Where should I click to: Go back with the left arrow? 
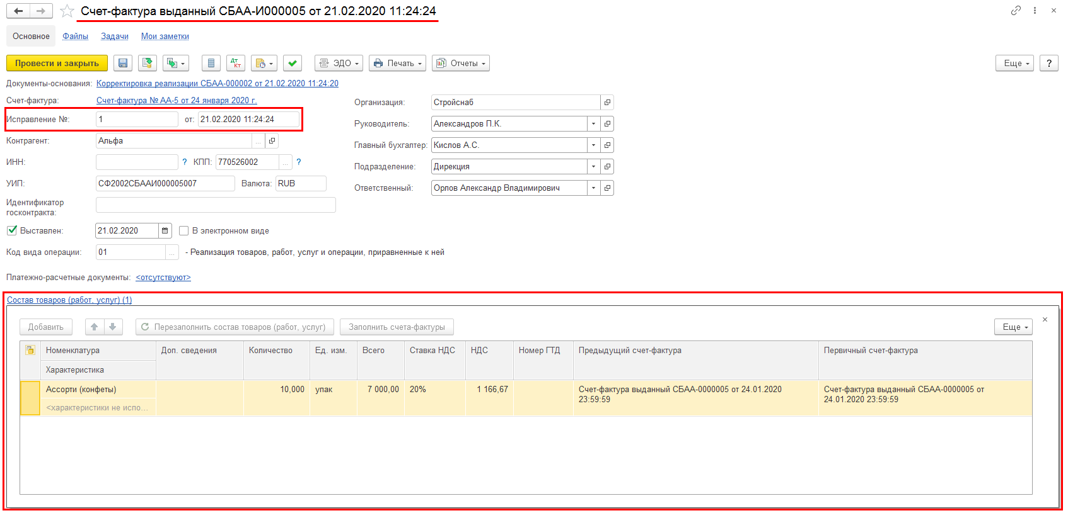18,11
